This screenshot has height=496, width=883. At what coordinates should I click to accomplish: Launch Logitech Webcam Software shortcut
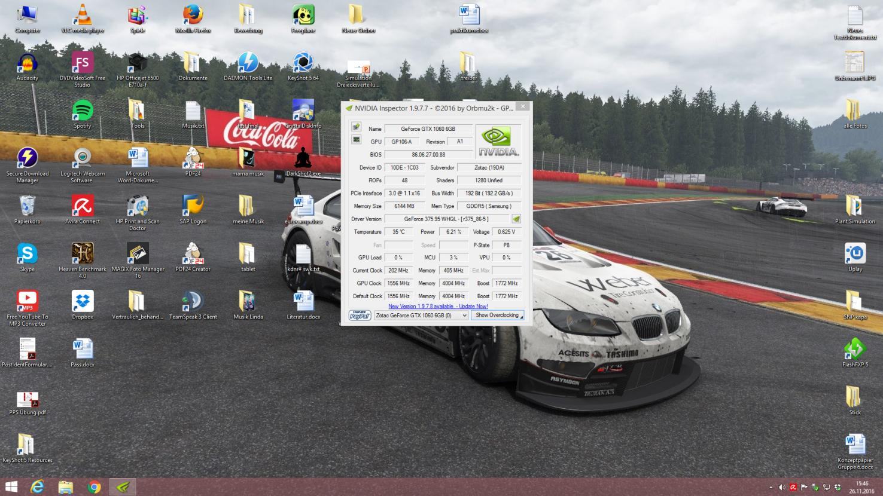pyautogui.click(x=83, y=165)
